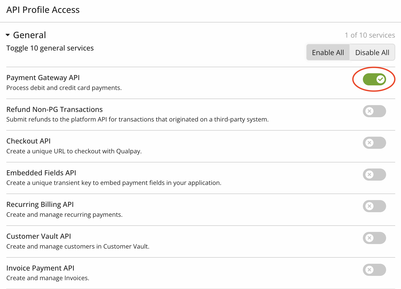The height and width of the screenshot is (289, 401).
Task: Enable the Embedded Fields API switch
Action: pyautogui.click(x=374, y=175)
